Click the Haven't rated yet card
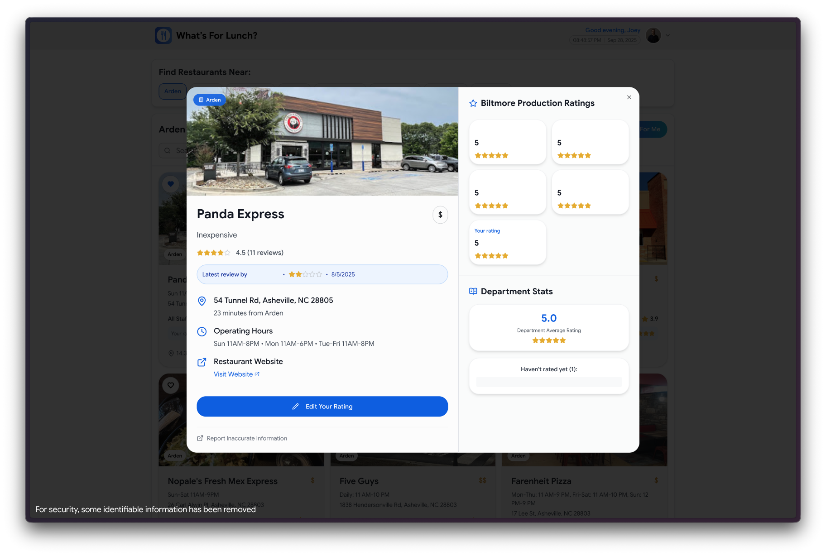Viewport: 826px width, 556px height. (x=549, y=376)
